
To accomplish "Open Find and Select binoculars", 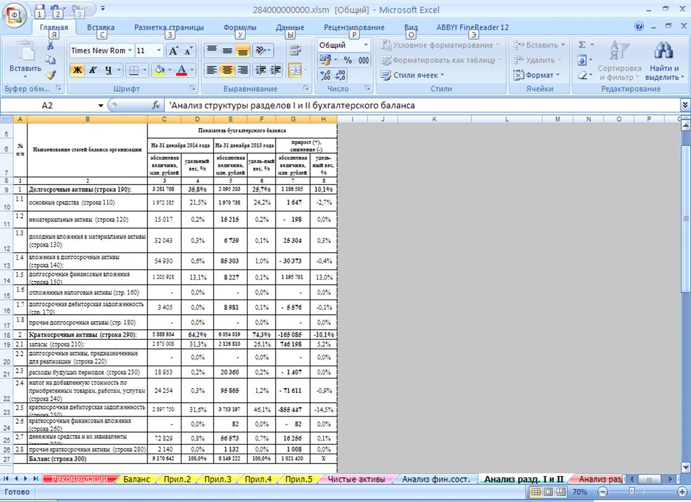I will tap(663, 62).
